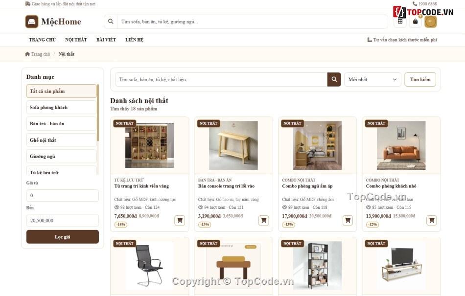Focus the product list search field
The height and width of the screenshot is (296, 465).
tap(221, 79)
